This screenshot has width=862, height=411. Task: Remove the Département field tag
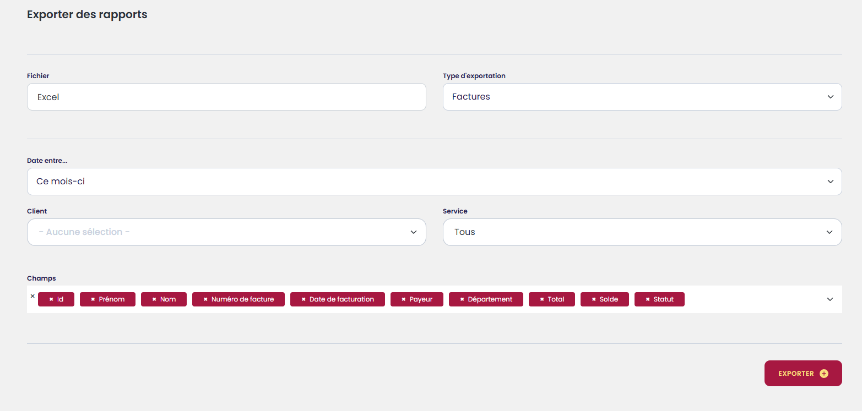(x=462, y=299)
